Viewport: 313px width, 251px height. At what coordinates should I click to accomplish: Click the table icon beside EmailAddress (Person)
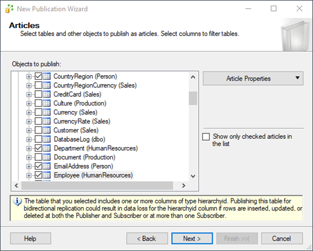47,166
